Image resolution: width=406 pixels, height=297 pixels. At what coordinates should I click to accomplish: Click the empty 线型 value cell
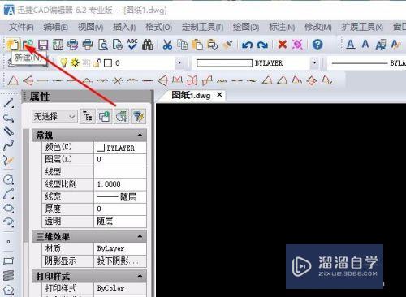(120, 172)
